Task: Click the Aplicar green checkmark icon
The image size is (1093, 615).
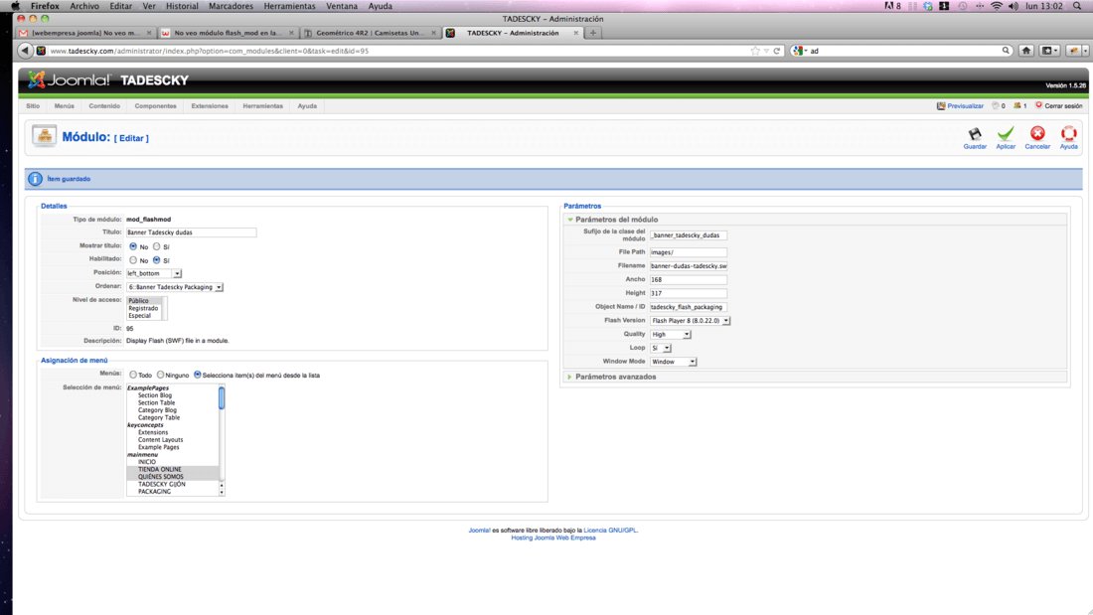Action: pos(1006,134)
